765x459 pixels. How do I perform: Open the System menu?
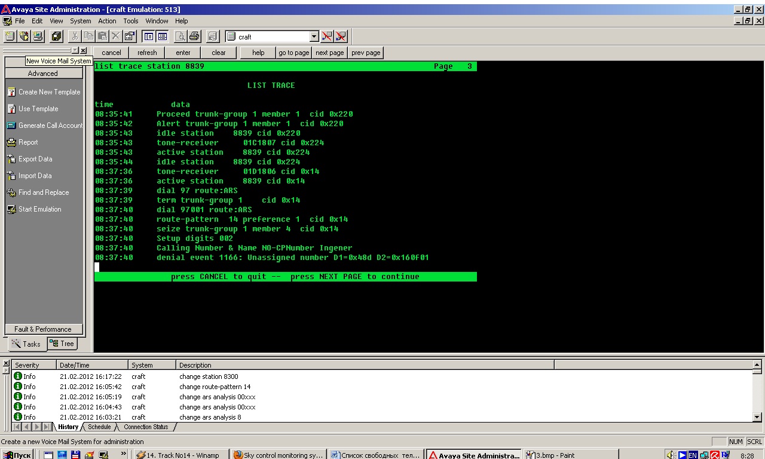pyautogui.click(x=81, y=21)
